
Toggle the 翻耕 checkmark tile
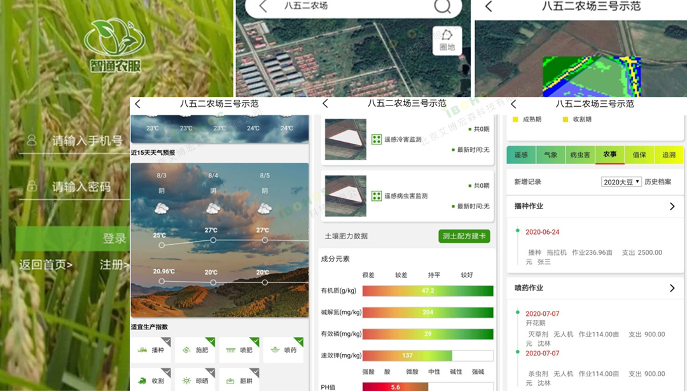[x=239, y=380]
